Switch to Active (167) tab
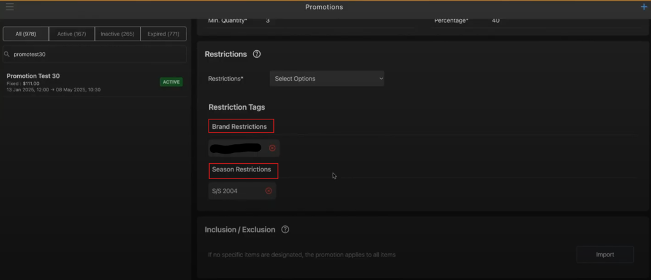Image resolution: width=651 pixels, height=280 pixels. point(72,34)
